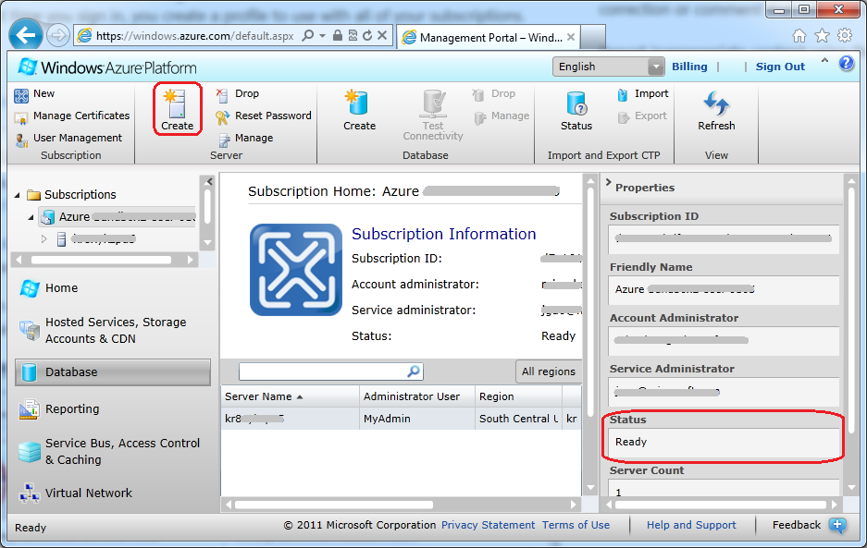
Task: Select Database in the navigation pane
Action: pos(113,371)
